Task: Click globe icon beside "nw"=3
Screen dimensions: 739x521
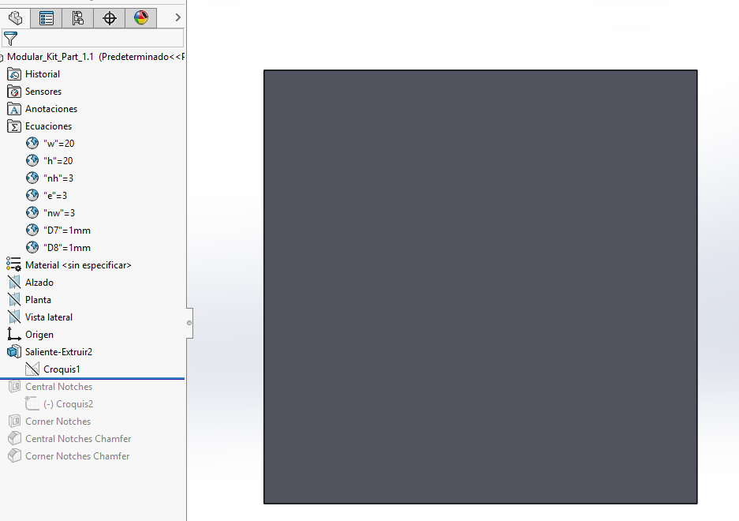Action: pos(32,213)
